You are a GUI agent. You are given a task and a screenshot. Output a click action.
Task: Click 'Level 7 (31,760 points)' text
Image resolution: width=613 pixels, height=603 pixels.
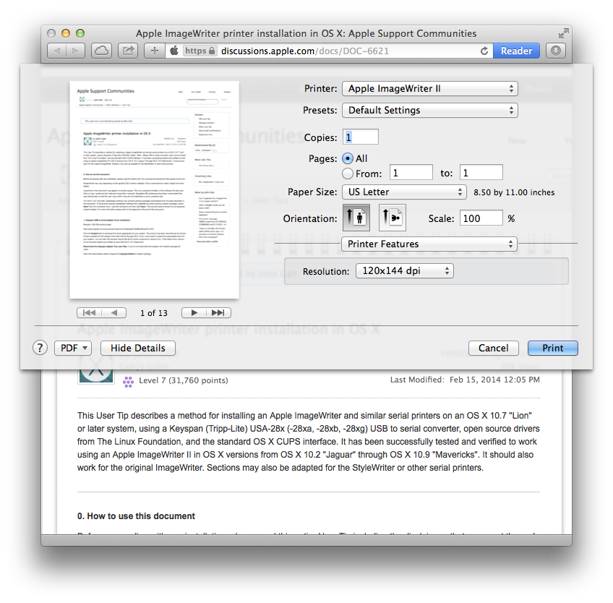click(x=184, y=380)
